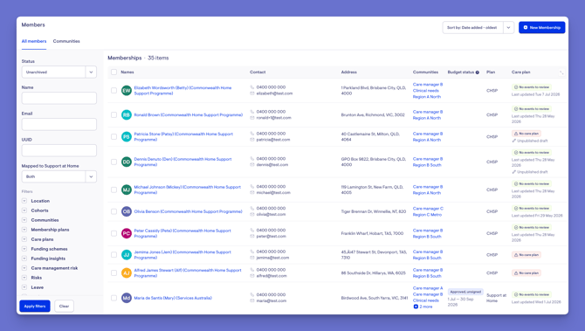The height and width of the screenshot is (331, 585).
Task: Open the Status dropdown showing Unarchived
Action: 59,72
